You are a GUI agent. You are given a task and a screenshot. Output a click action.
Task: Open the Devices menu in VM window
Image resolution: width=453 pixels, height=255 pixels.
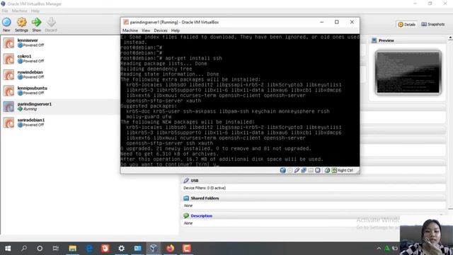pyautogui.click(x=161, y=30)
